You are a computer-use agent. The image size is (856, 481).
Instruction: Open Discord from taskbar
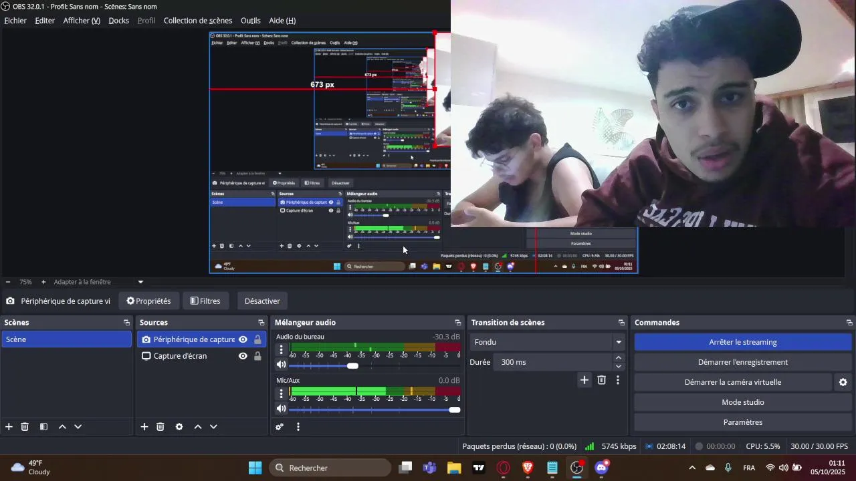(x=601, y=468)
